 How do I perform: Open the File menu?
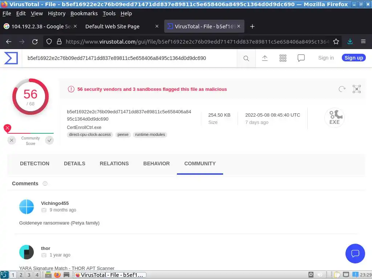[x=7, y=13]
